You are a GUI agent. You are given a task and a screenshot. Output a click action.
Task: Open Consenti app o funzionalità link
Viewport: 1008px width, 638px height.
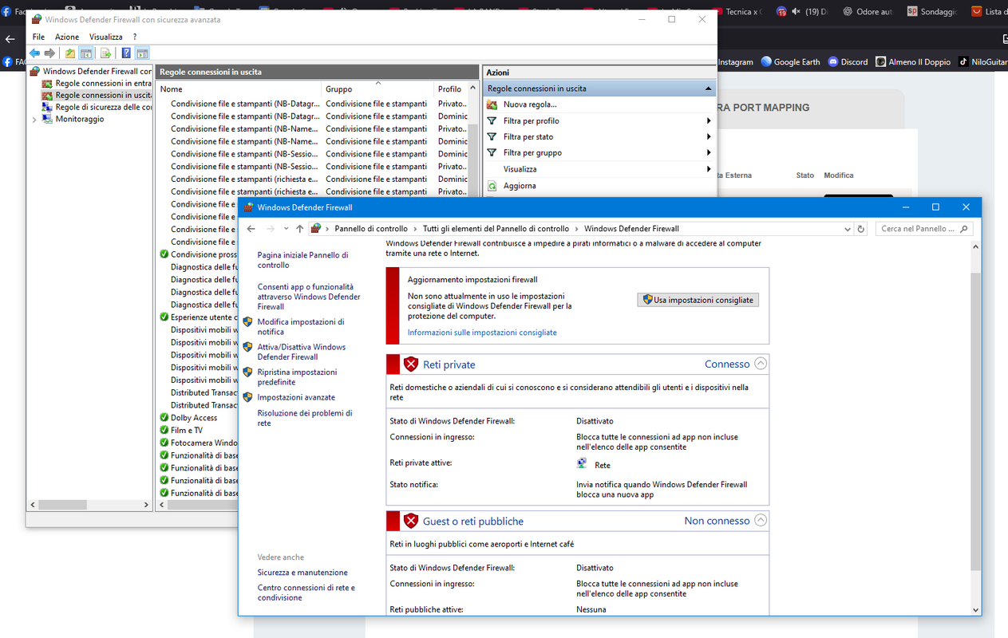[309, 297]
